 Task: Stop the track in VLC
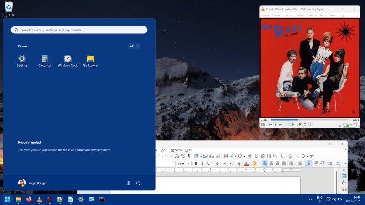(x=276, y=124)
